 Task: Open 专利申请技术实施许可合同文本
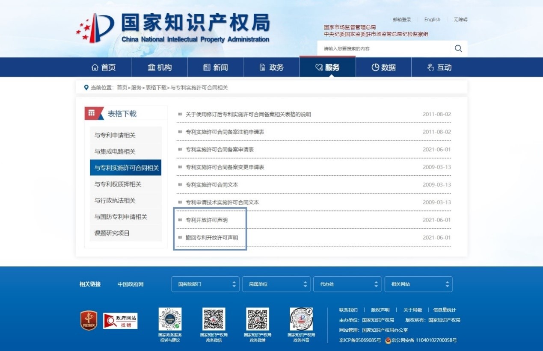[x=222, y=202]
